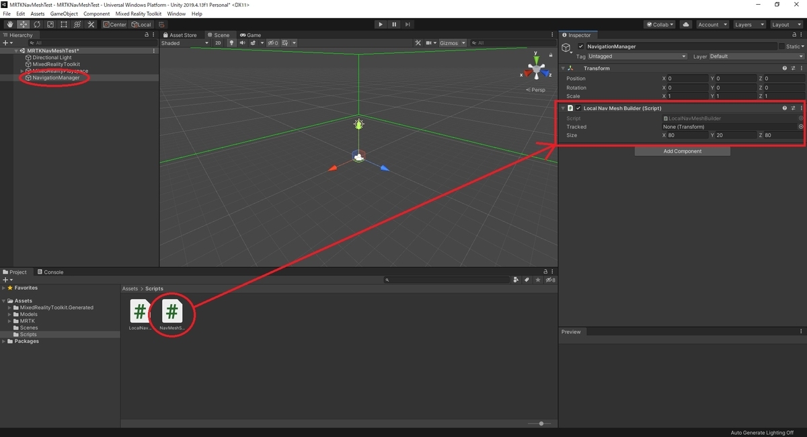Collapse the MRTKNavMeshTest scene
807x437 pixels.
[16, 51]
